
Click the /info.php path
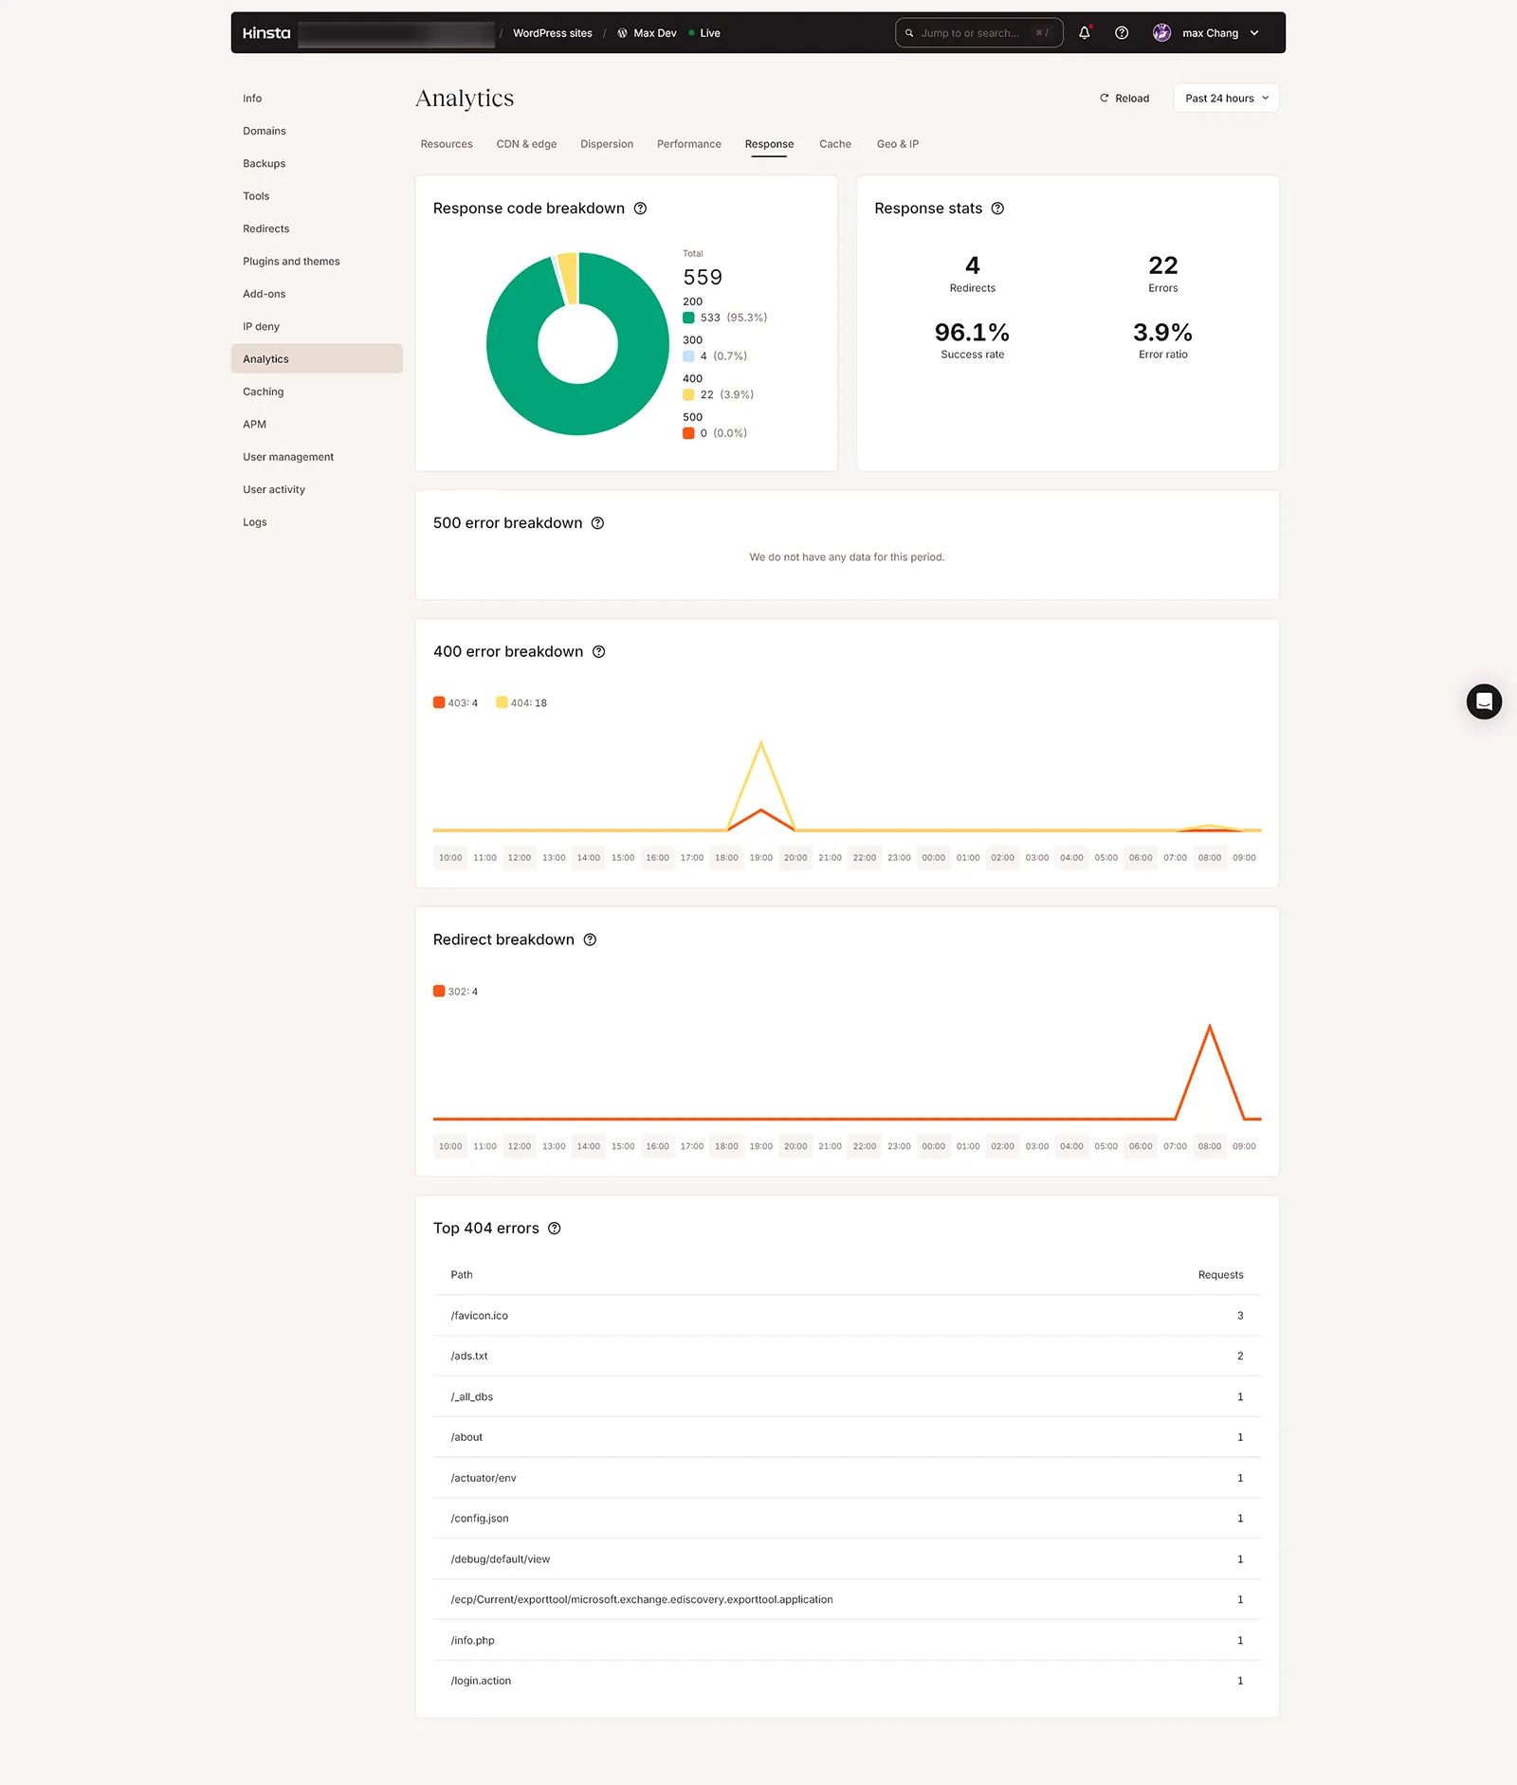coord(473,1641)
